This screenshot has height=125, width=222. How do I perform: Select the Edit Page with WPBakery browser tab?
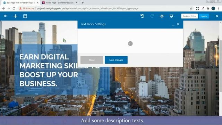(x=20, y=3)
